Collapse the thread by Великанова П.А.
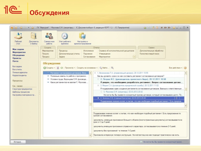The image size is (201, 151). (x=94, y=73)
